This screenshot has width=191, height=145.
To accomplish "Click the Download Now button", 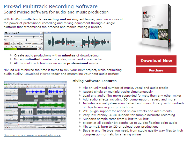I will 156,60.
